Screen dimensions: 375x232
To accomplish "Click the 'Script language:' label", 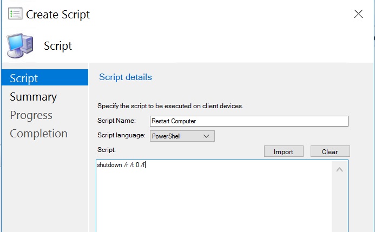I will coord(121,135).
